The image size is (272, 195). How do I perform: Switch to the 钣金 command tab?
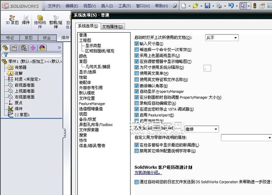pos(47,38)
